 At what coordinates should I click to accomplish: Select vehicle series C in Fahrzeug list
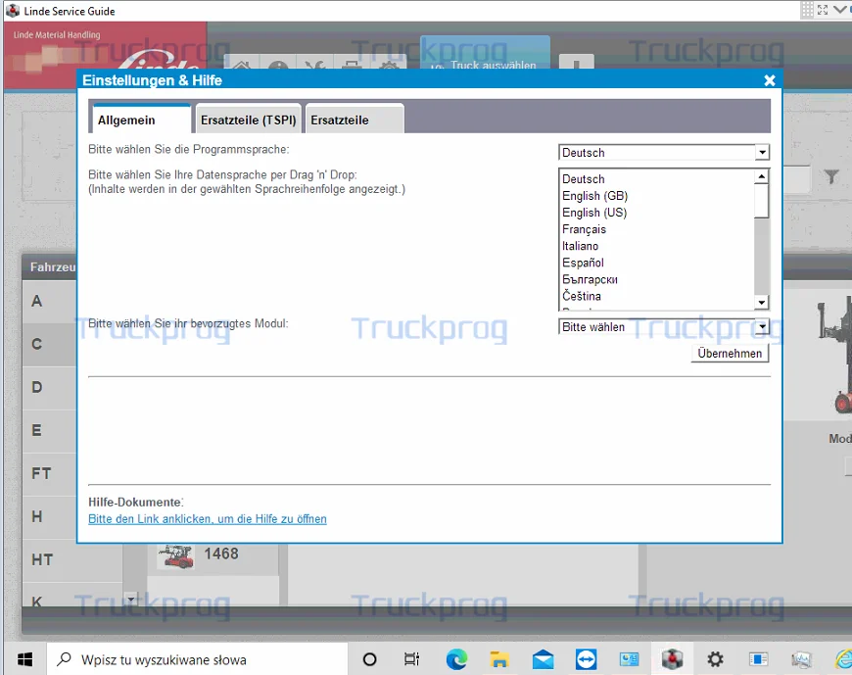49,344
